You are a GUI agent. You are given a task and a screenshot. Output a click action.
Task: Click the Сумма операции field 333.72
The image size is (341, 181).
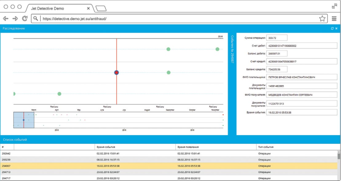[277, 38]
